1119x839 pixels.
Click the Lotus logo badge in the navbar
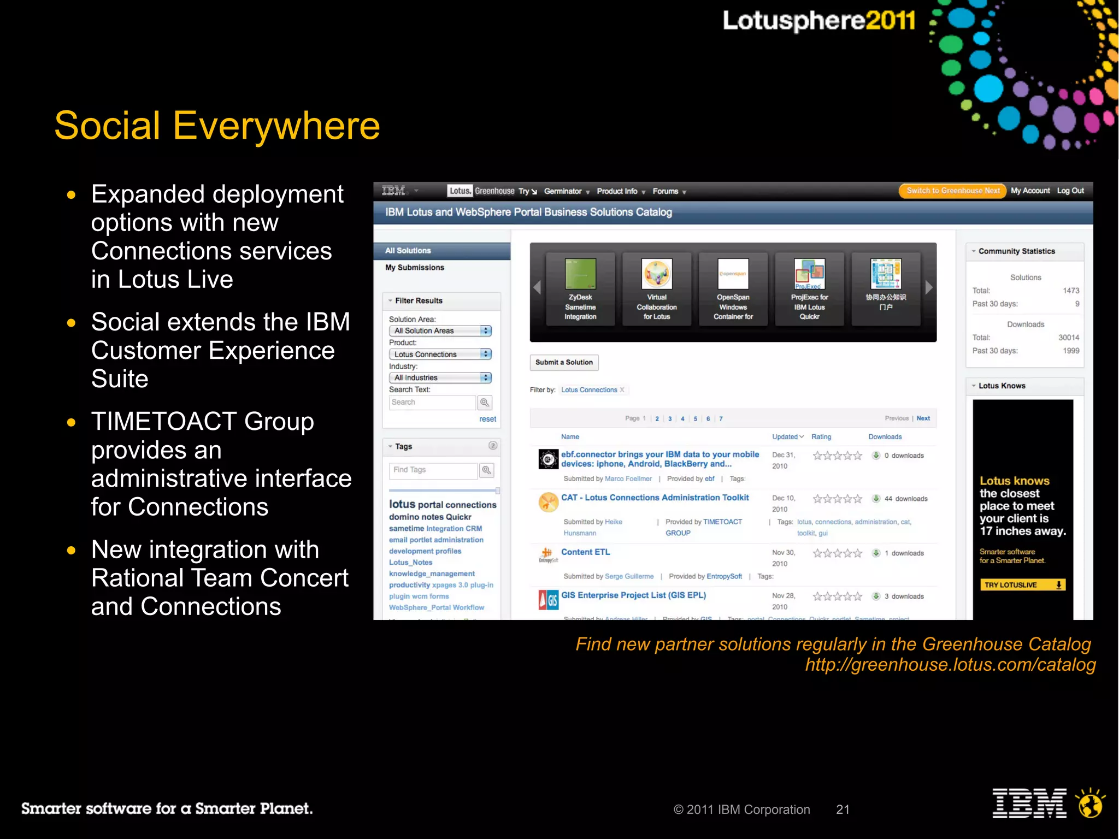pos(460,191)
